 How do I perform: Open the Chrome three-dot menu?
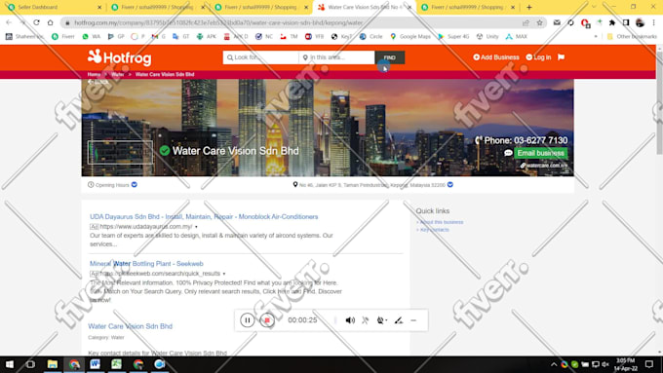click(x=653, y=22)
